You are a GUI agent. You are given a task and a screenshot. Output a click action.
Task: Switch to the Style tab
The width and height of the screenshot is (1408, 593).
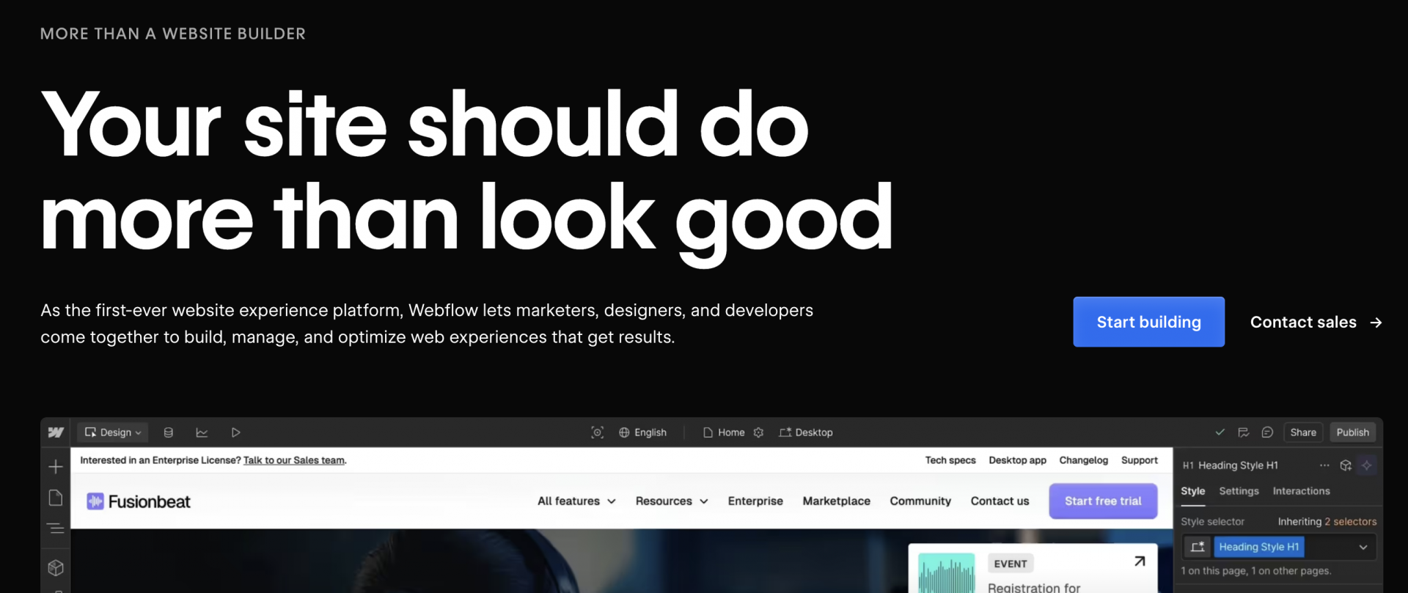point(1192,491)
